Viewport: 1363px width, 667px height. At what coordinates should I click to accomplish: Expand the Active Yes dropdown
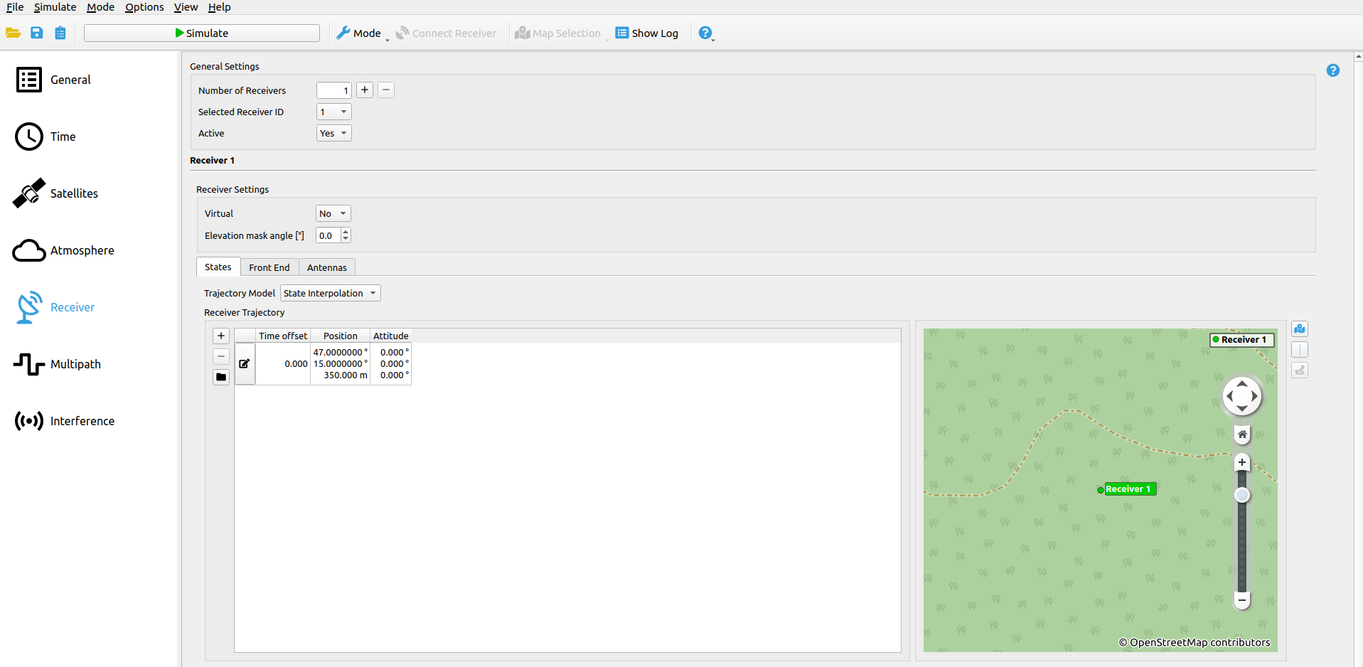coord(333,133)
